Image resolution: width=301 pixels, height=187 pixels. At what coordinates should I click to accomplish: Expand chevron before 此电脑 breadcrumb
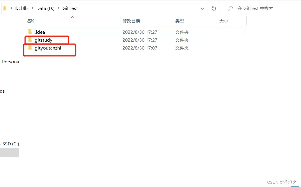pos(11,8)
